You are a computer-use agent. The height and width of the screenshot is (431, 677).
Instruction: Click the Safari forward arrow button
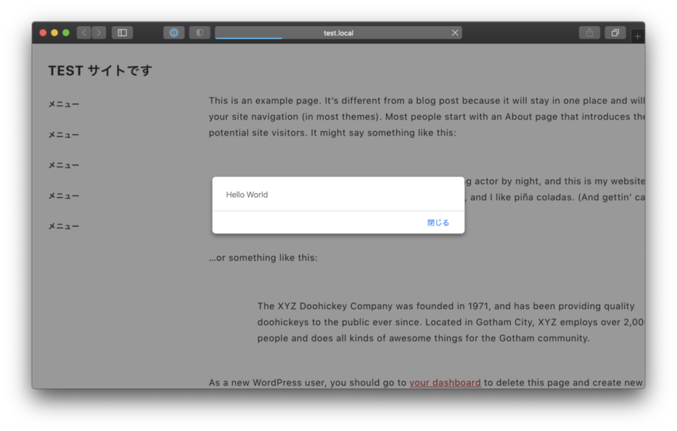[x=99, y=33]
